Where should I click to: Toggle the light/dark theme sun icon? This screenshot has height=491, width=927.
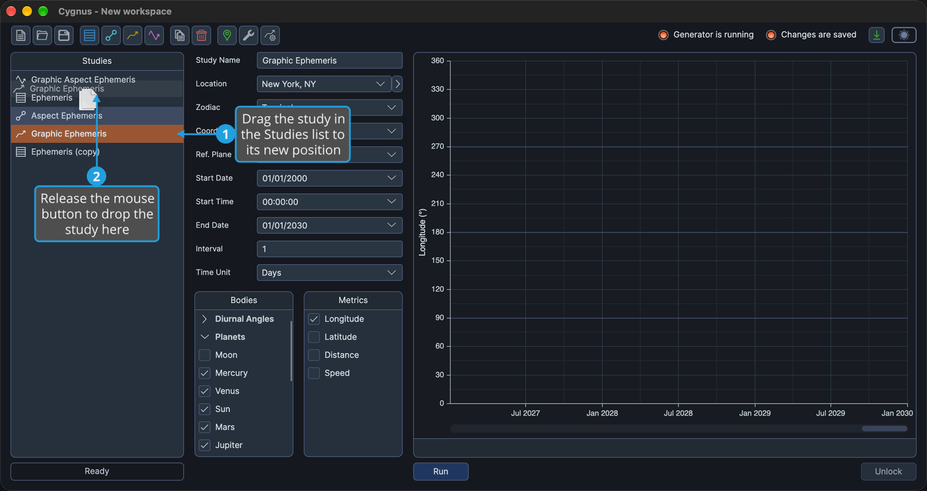[x=904, y=35]
